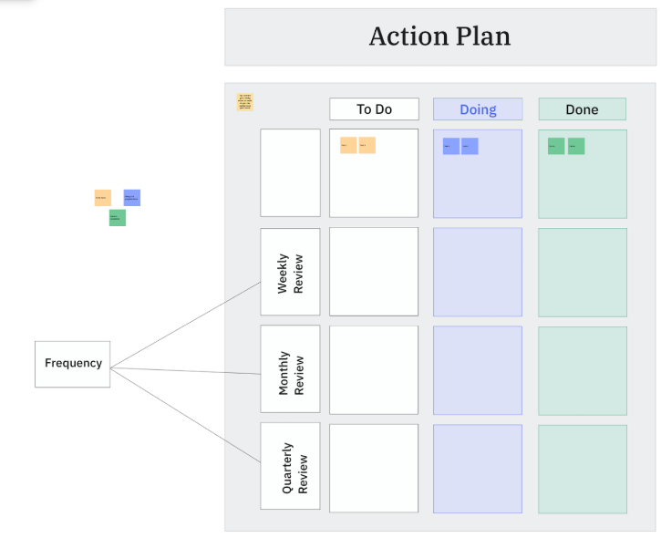Click the loose orange sticky note outside the board
661x538 pixels.
click(x=102, y=198)
